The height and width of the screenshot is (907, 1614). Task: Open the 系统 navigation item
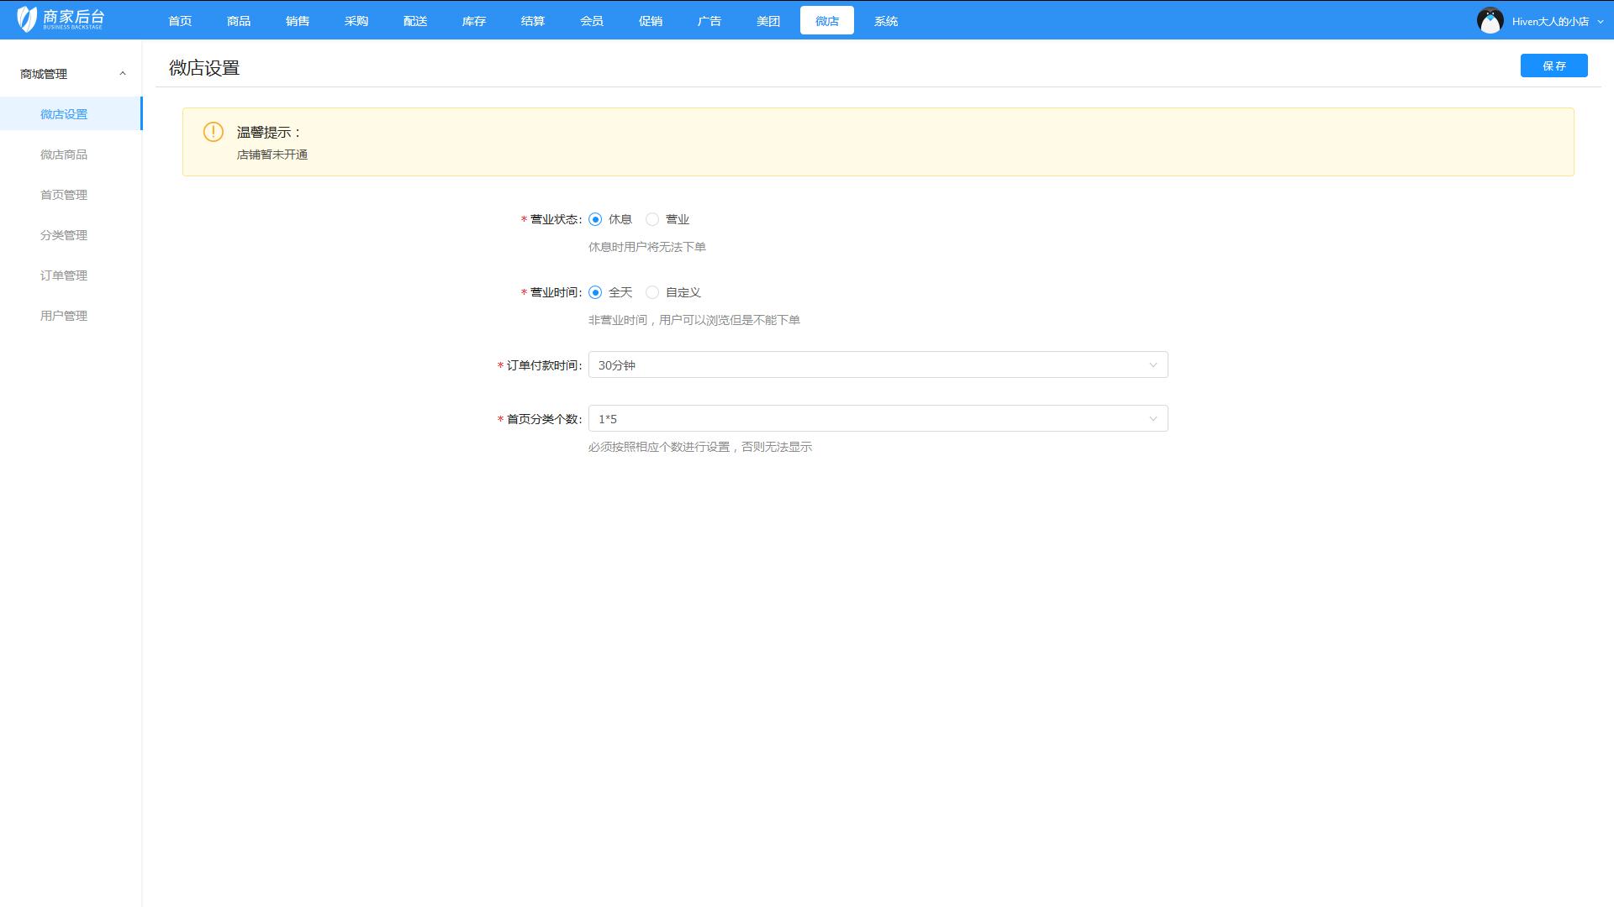coord(885,20)
